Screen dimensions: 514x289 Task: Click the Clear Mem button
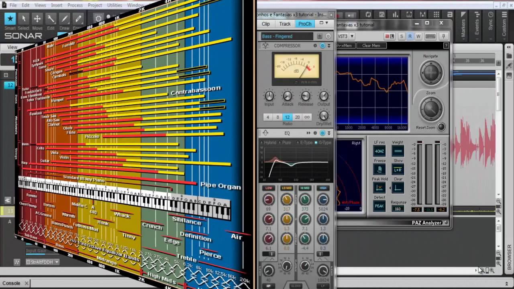pyautogui.click(x=371, y=46)
